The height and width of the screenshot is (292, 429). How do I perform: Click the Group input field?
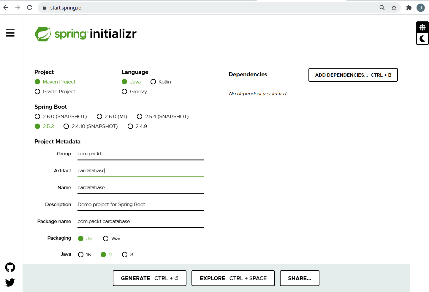click(140, 154)
